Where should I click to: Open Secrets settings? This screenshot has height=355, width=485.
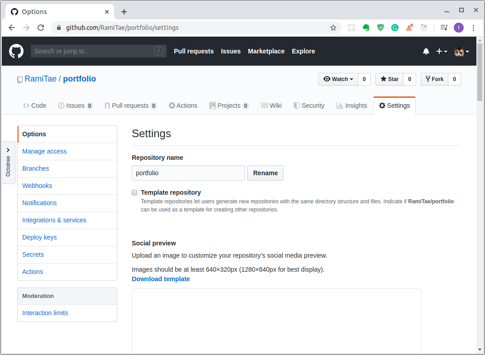point(67,254)
